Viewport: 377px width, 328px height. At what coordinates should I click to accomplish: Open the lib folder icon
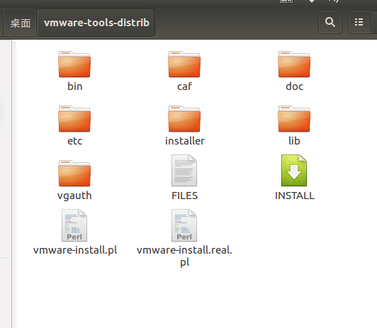tap(294, 119)
